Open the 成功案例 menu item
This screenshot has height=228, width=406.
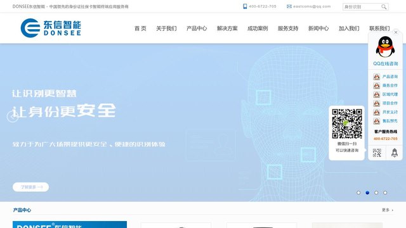(x=258, y=28)
